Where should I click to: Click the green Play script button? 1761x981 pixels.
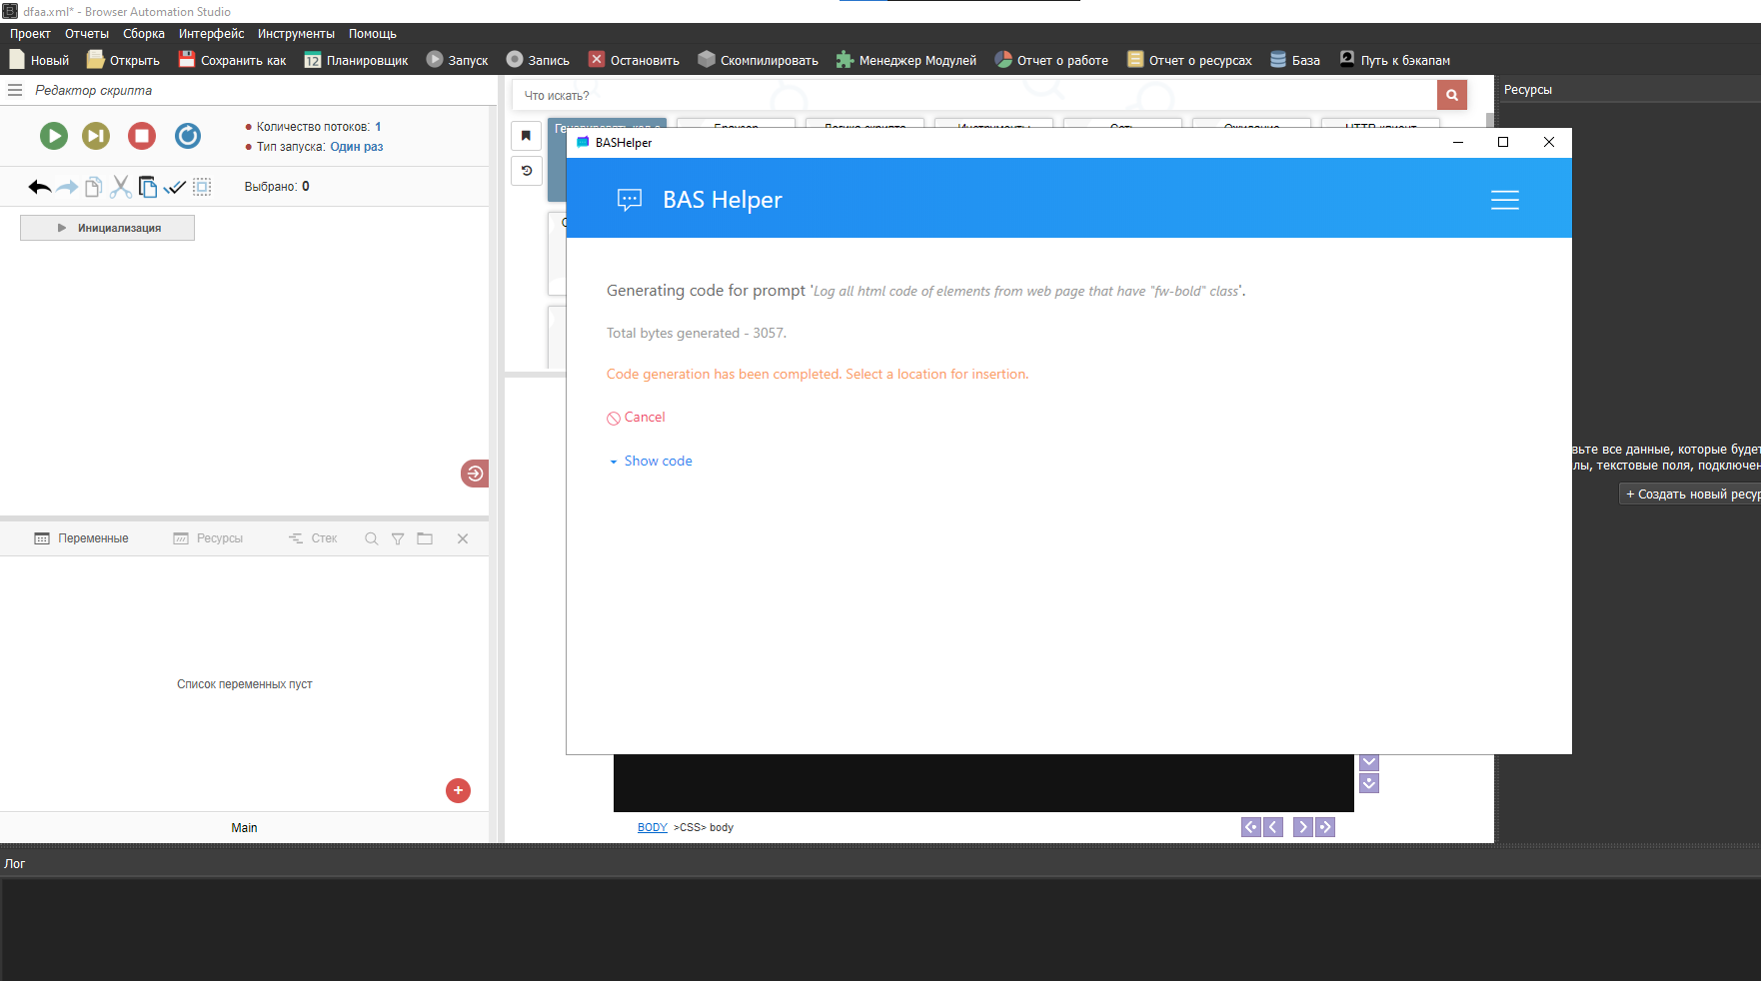(x=54, y=136)
